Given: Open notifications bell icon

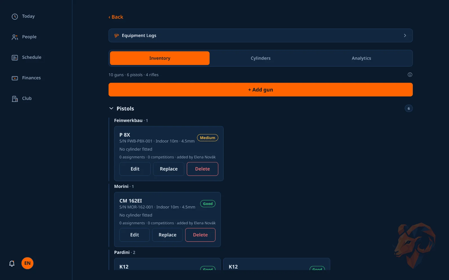Looking at the screenshot, I should coord(12,263).
